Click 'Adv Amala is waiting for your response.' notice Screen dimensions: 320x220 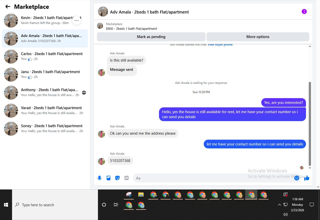[201, 83]
